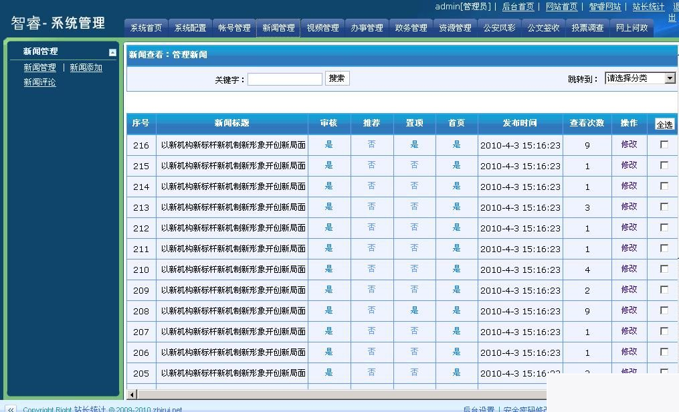679x412 pixels.
Task: Click 修改 to edit news item 216
Action: tap(629, 144)
